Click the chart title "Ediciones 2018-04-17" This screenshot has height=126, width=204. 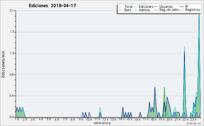click(x=52, y=6)
